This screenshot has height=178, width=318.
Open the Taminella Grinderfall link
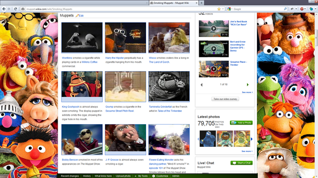click(x=160, y=107)
